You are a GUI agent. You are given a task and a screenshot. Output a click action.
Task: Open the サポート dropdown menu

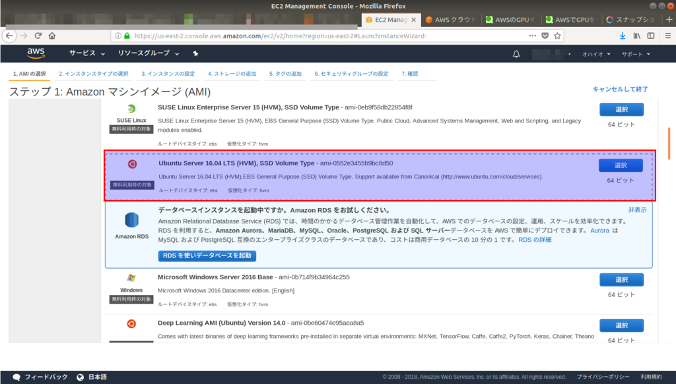point(636,54)
